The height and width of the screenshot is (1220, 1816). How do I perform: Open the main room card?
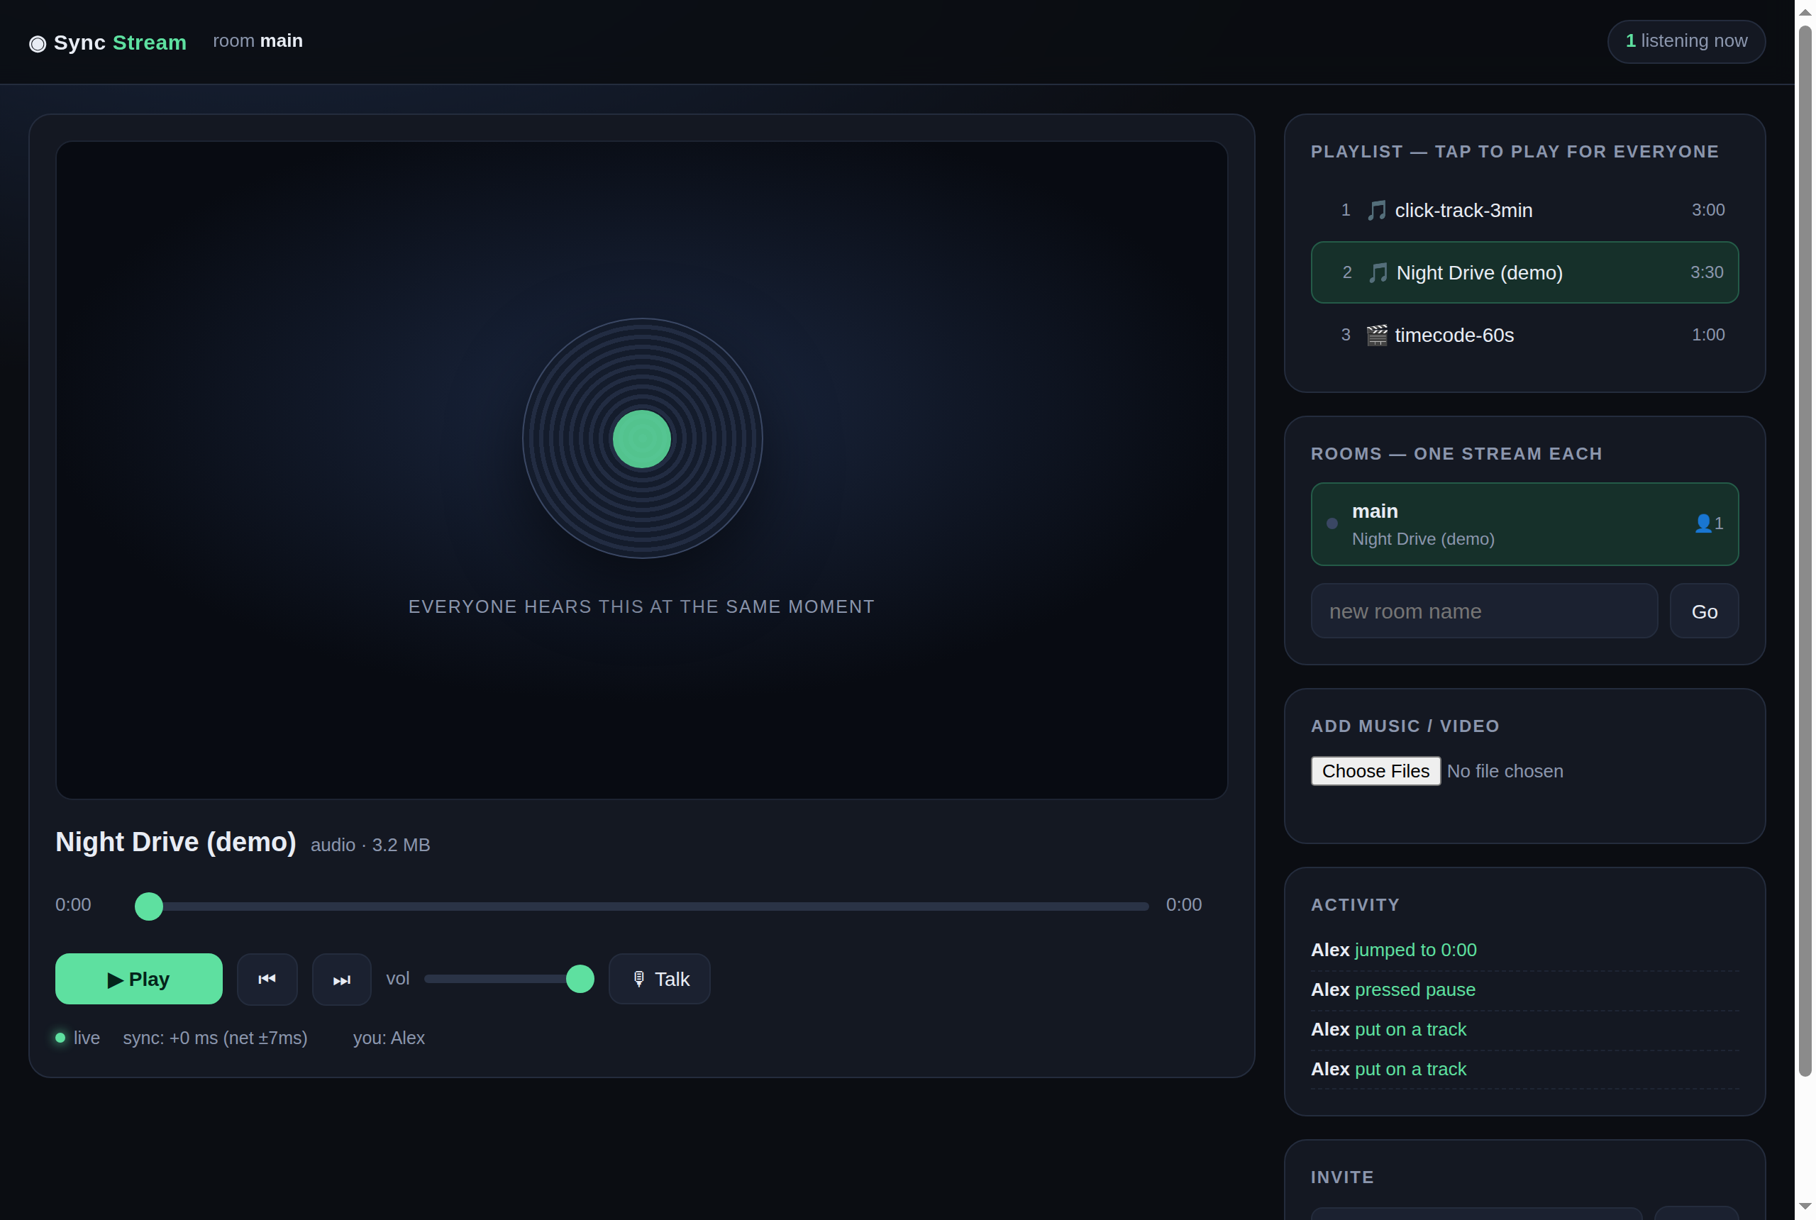[1524, 523]
